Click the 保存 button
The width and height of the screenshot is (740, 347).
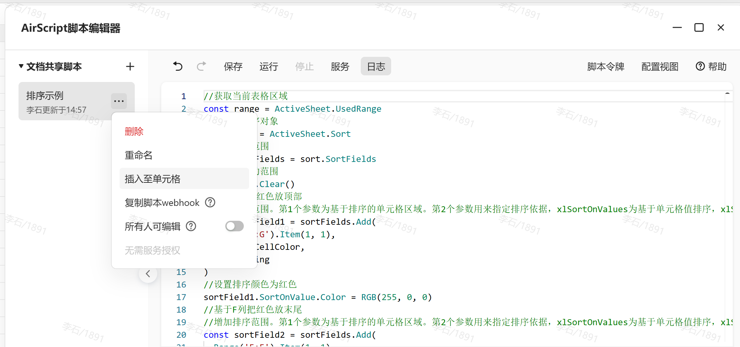233,66
